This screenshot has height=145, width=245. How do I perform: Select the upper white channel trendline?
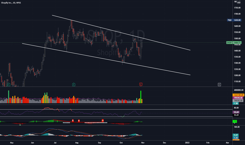click(x=121, y=33)
